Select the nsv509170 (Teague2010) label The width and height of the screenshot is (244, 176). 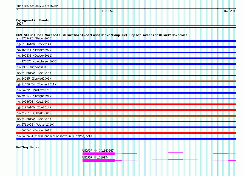tap(35, 96)
